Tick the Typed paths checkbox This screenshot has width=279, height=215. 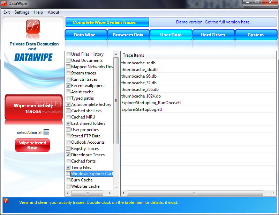pos(68,98)
